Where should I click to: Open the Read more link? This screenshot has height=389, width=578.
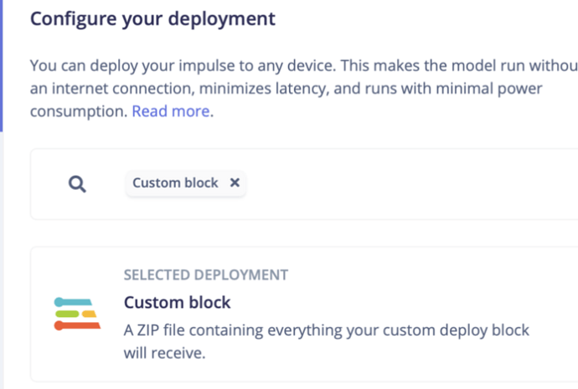click(x=171, y=111)
